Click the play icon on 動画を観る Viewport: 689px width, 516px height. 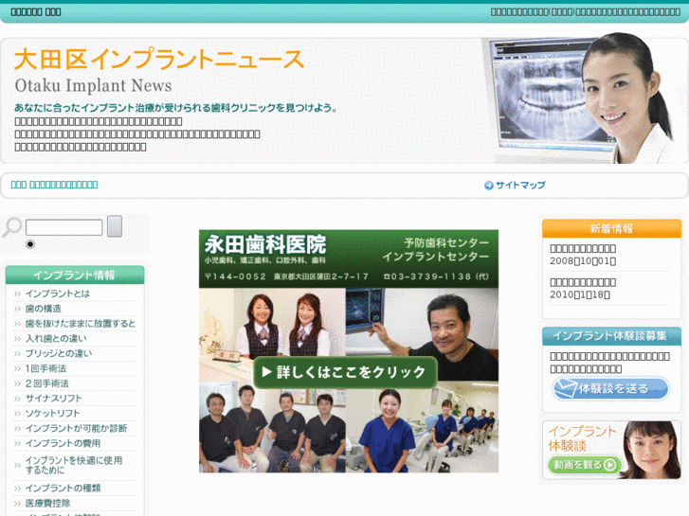(x=610, y=465)
